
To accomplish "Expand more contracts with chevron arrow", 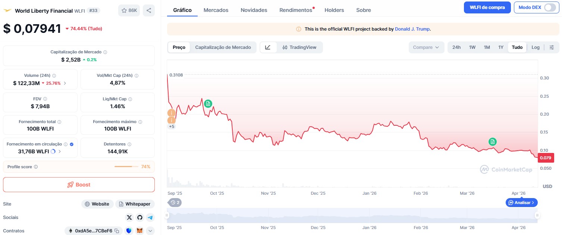I will pyautogui.click(x=150, y=231).
